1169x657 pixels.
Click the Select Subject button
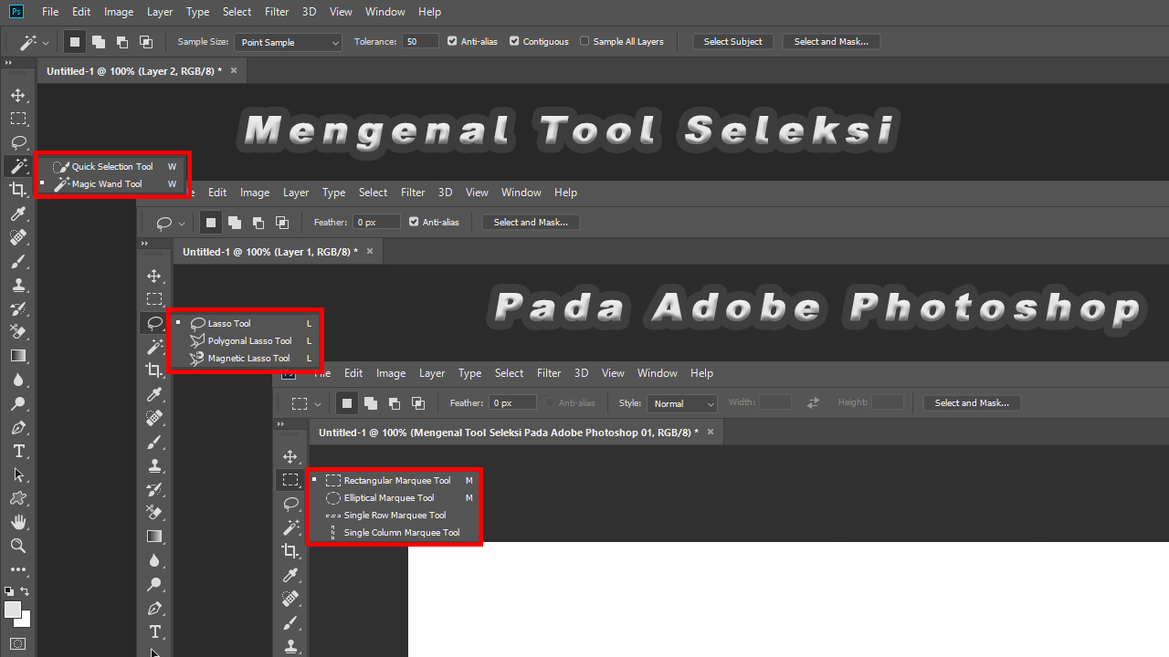[732, 42]
